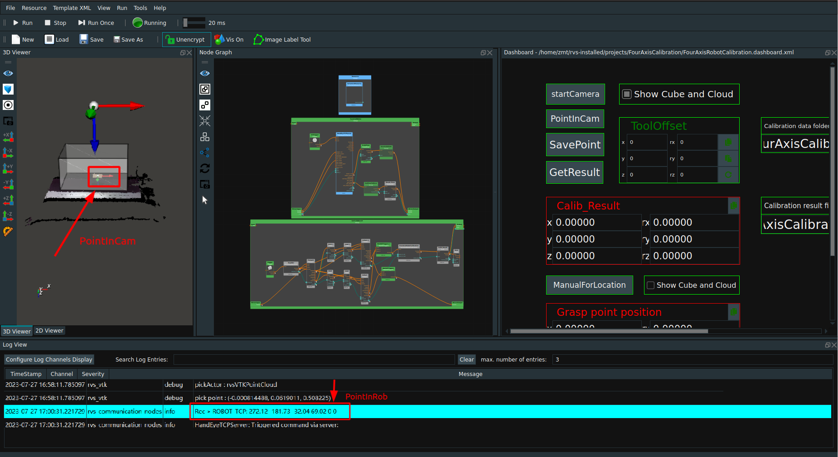Toggle green indicator beside Calib_Result title

pyautogui.click(x=733, y=206)
